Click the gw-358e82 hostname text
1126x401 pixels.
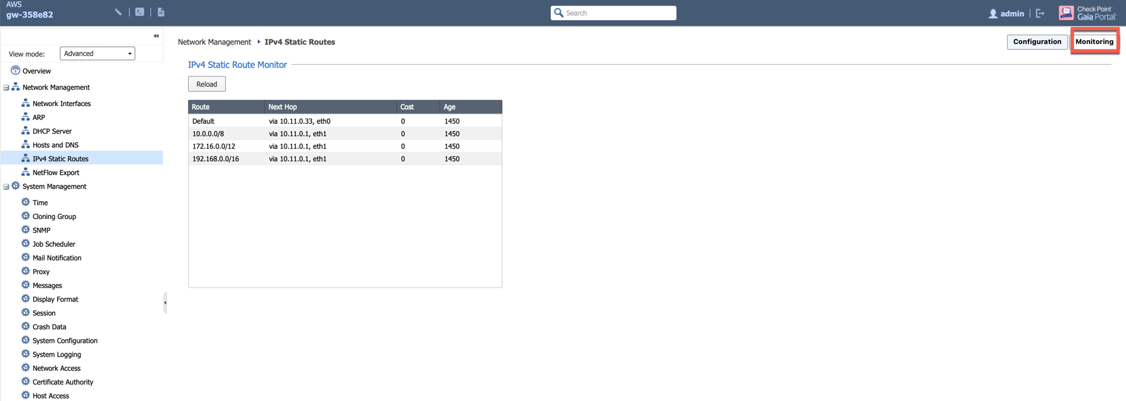point(30,15)
